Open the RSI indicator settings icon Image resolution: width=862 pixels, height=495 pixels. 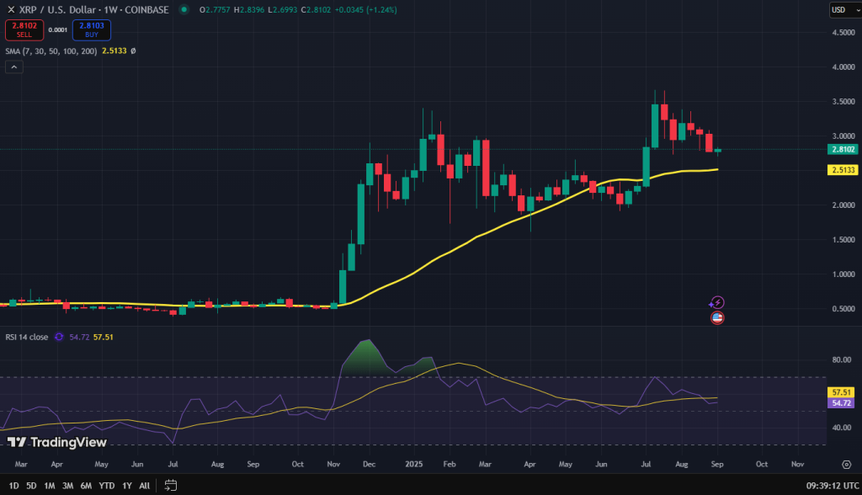click(59, 336)
